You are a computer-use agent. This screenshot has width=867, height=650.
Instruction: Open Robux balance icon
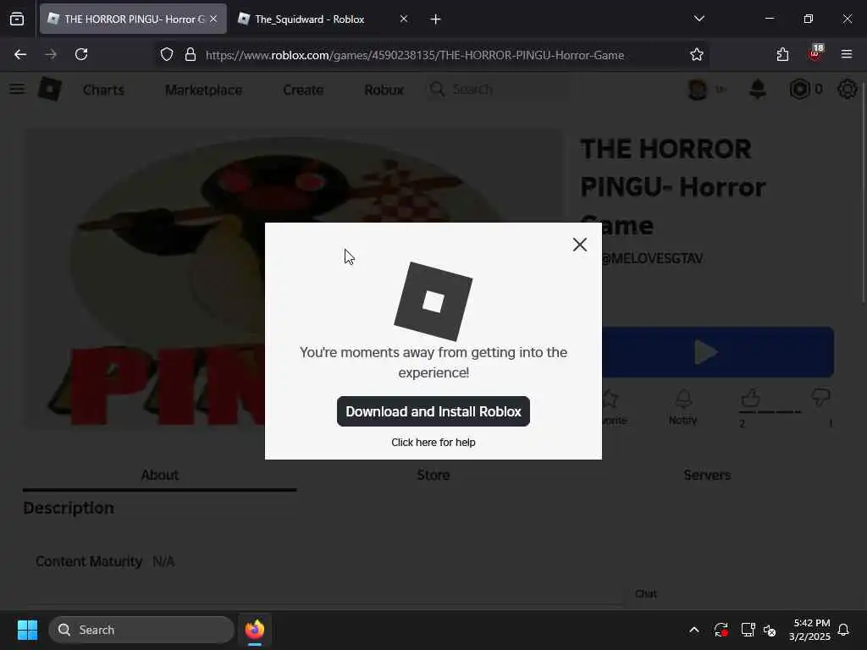pos(799,89)
